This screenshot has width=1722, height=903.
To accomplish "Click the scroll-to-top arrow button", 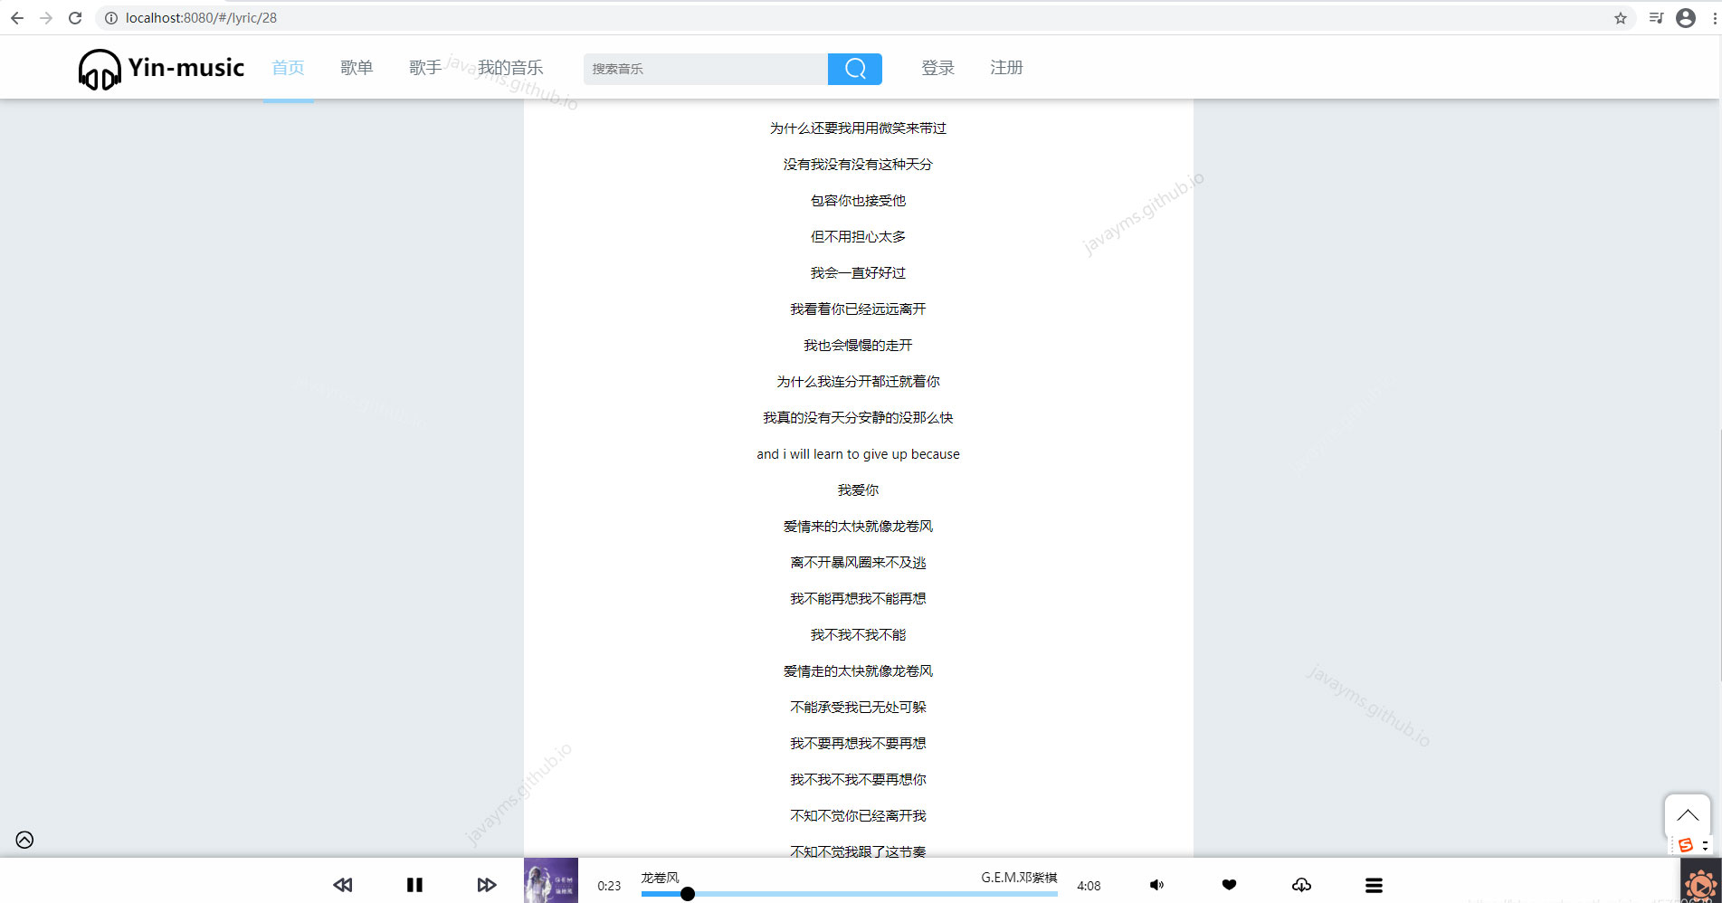I will pyautogui.click(x=1687, y=816).
